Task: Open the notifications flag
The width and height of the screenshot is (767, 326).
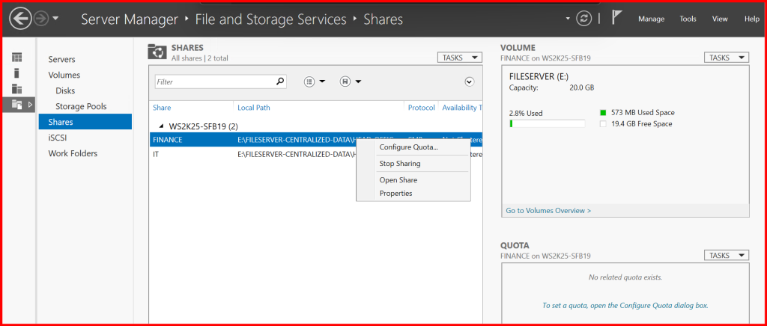Action: [x=617, y=19]
